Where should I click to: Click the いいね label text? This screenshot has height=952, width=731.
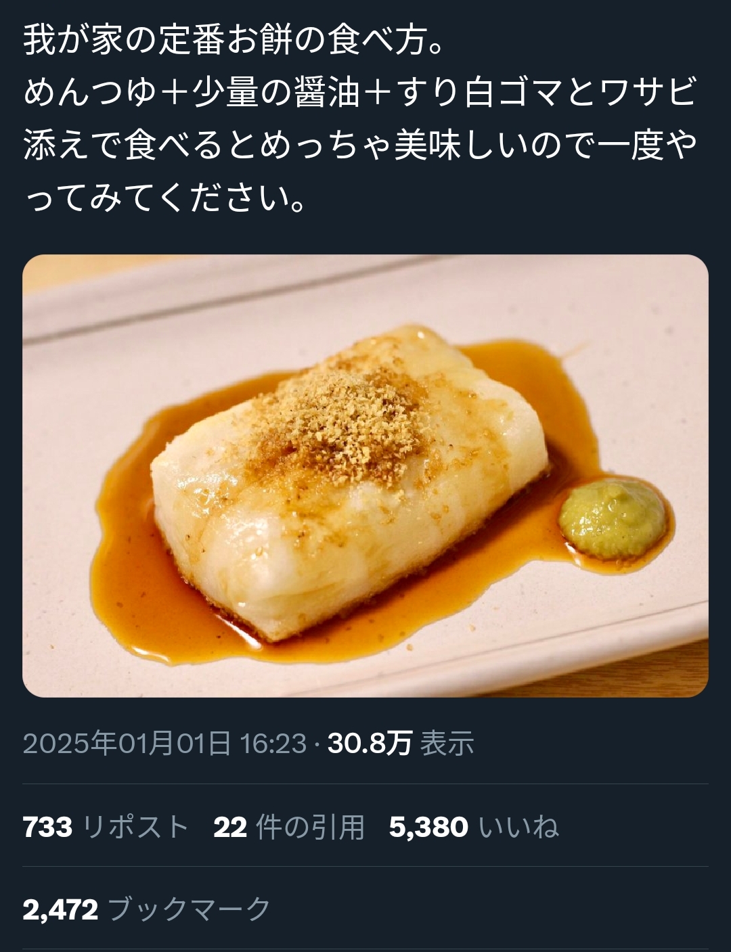tap(518, 827)
